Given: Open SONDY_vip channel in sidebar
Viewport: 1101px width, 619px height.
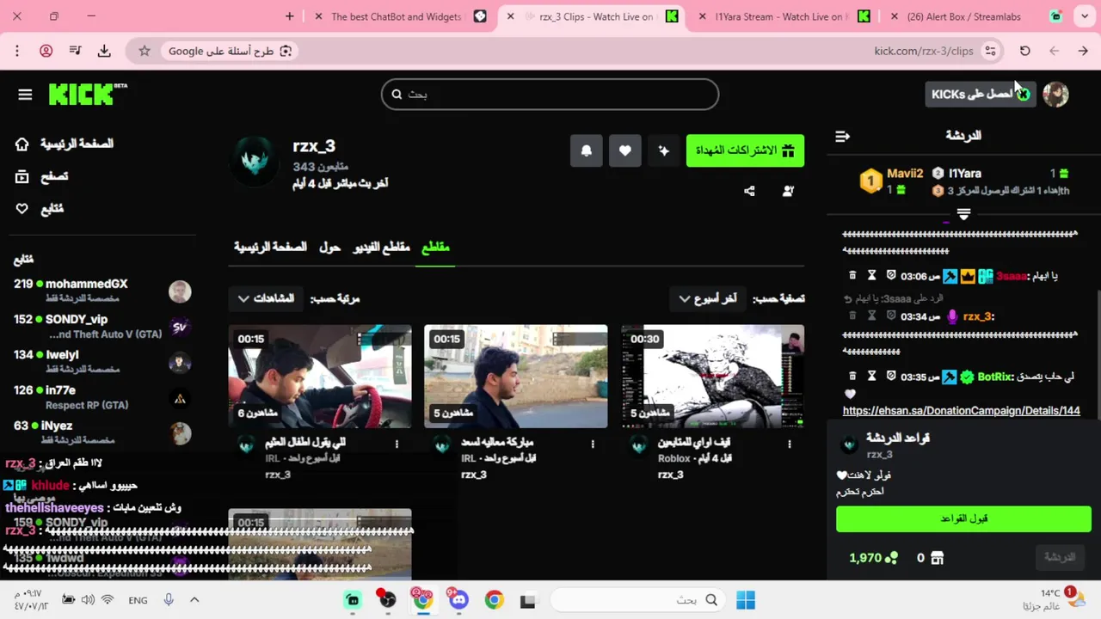Looking at the screenshot, I should point(102,326).
